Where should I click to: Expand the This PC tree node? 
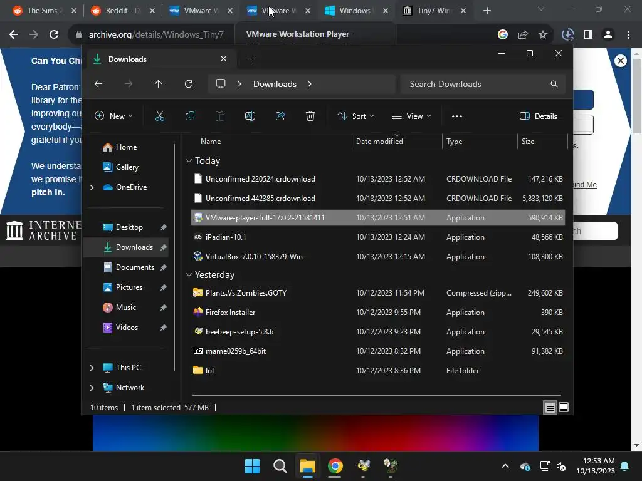(x=92, y=368)
